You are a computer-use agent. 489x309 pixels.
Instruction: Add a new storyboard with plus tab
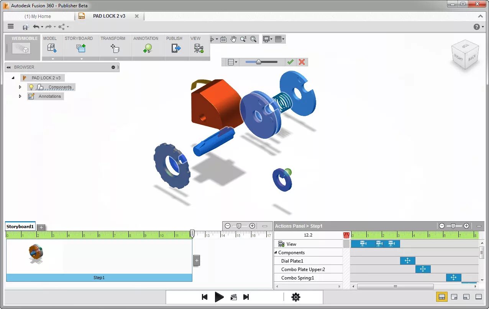tap(41, 228)
